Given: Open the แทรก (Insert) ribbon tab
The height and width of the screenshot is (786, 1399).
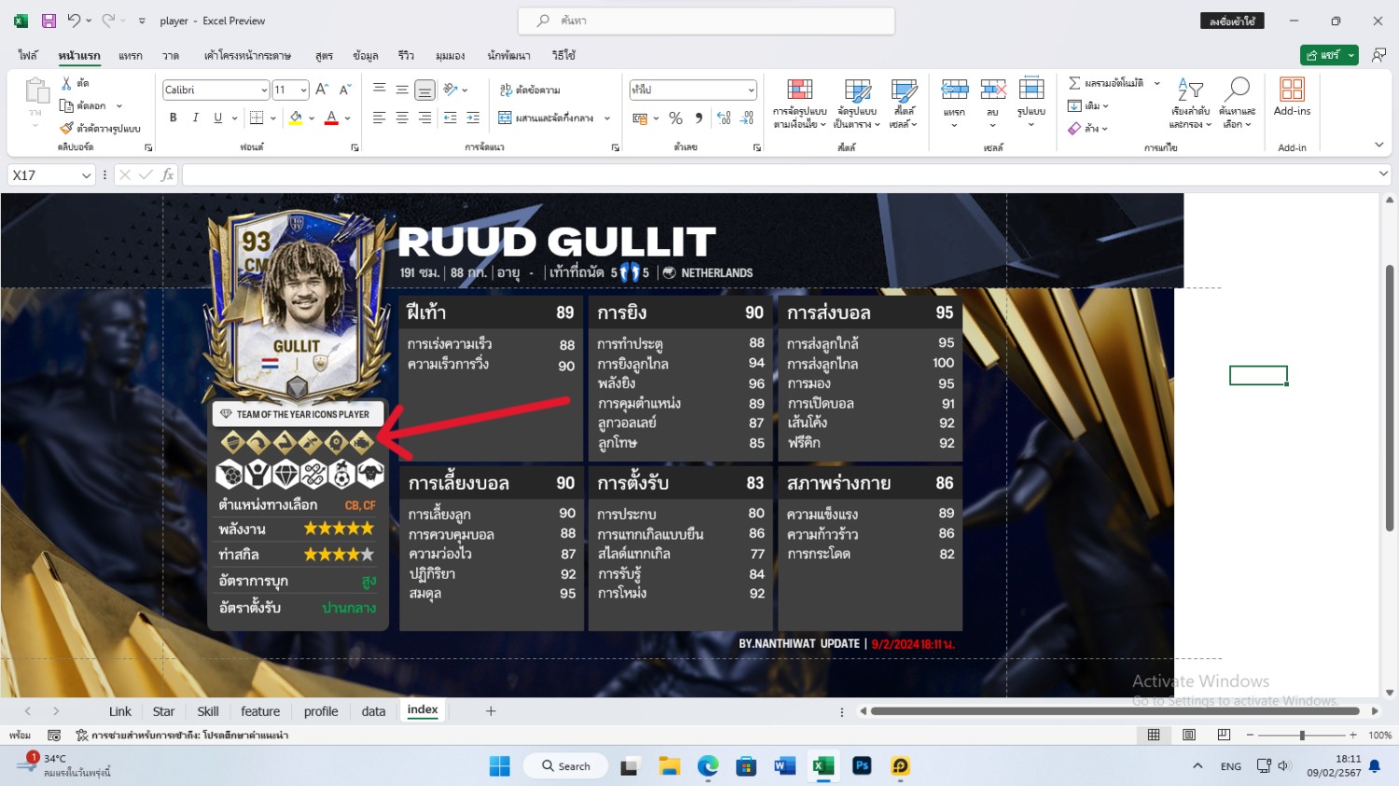Looking at the screenshot, I should [131, 55].
